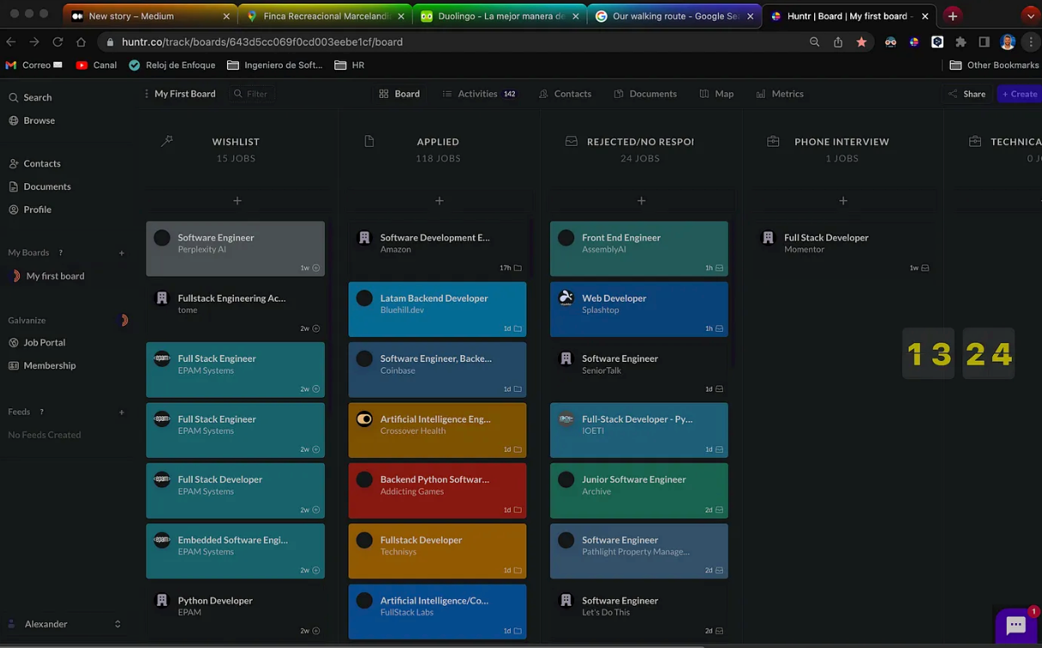The height and width of the screenshot is (648, 1042).
Task: Click the Wishlist column pin icon
Action: point(168,141)
